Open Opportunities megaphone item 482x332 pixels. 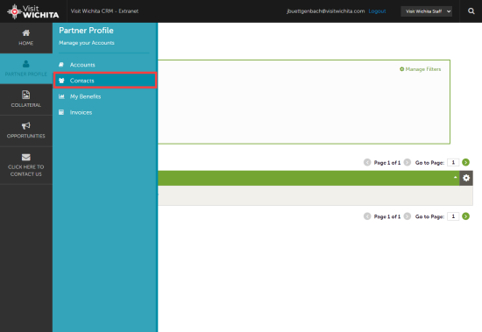coord(26,131)
